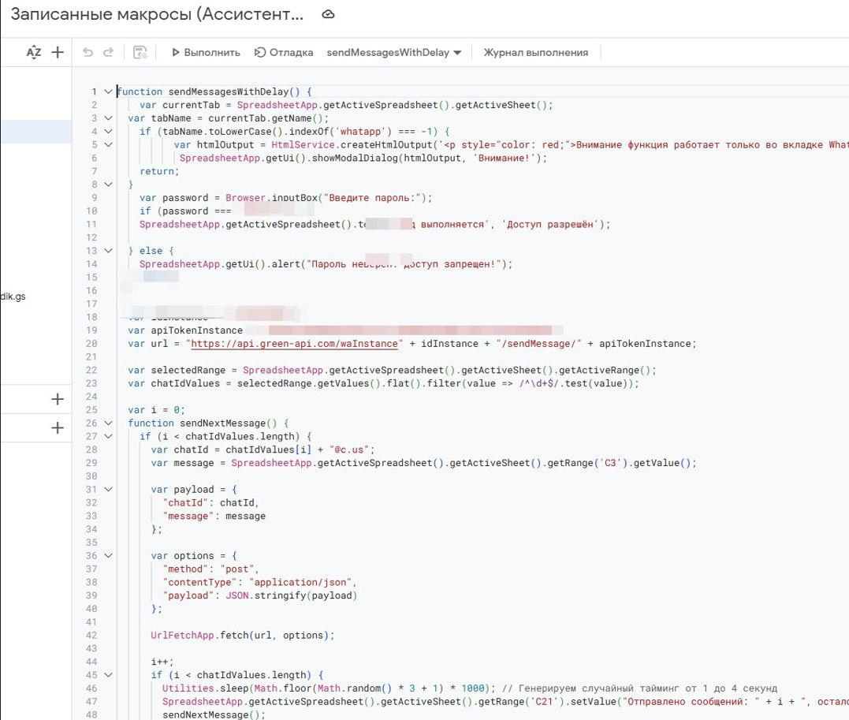
Task: Click 'return;' on line 7
Action: [x=159, y=171]
